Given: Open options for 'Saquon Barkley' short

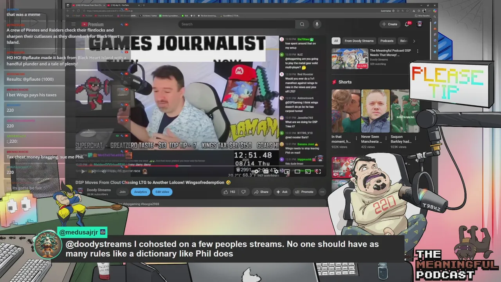Looking at the screenshot, I should click(415, 138).
